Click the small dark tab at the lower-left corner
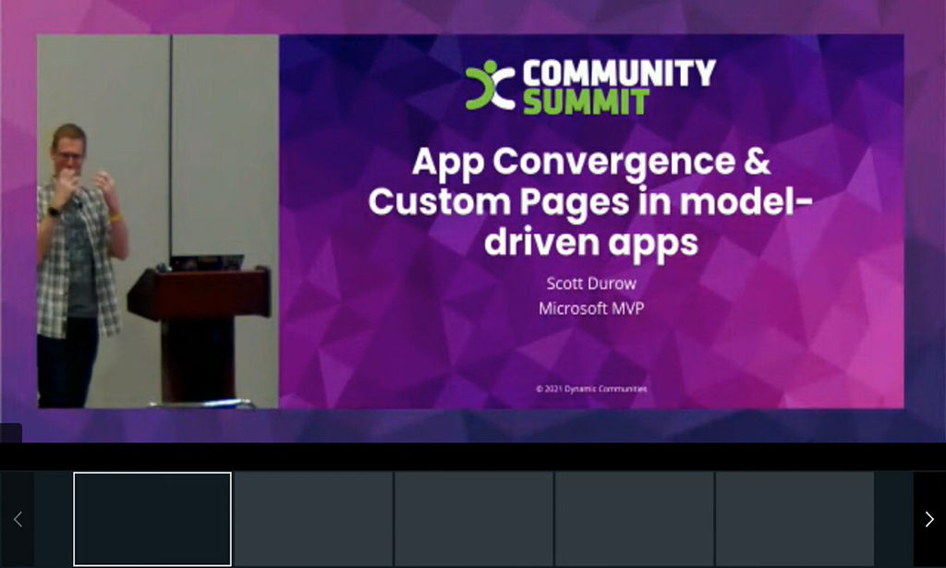 click(11, 433)
